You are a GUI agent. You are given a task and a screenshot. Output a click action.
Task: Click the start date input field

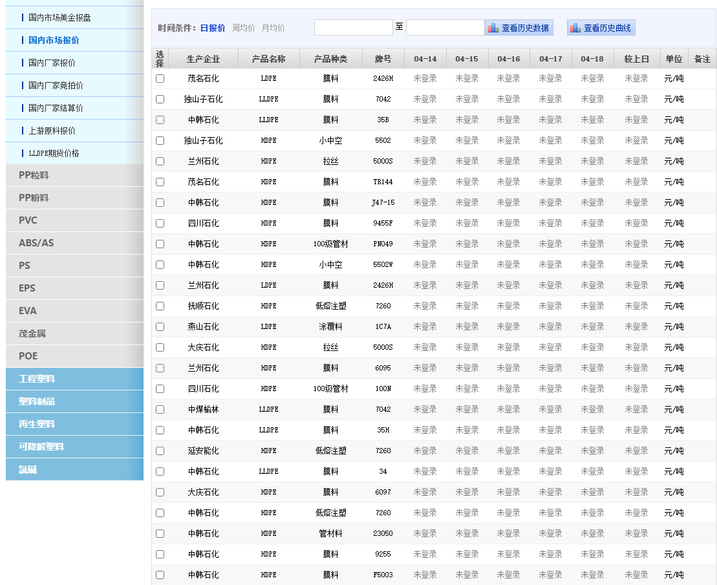(x=353, y=28)
